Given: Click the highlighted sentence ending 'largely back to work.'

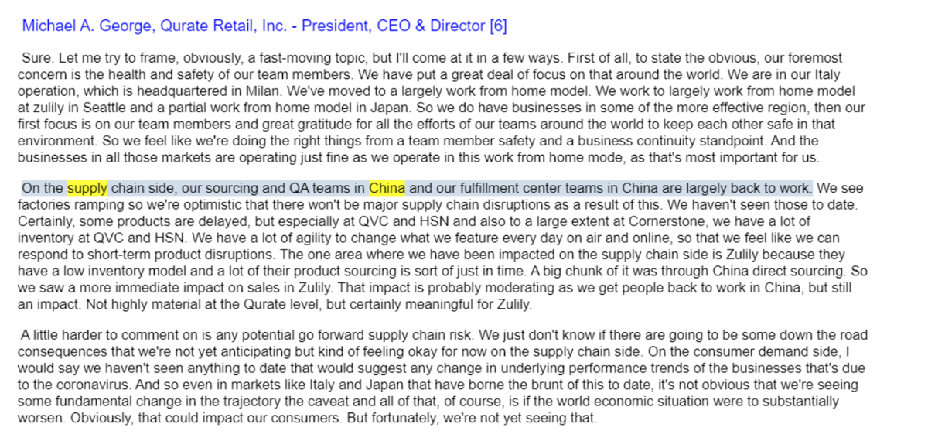Looking at the screenshot, I should (417, 188).
